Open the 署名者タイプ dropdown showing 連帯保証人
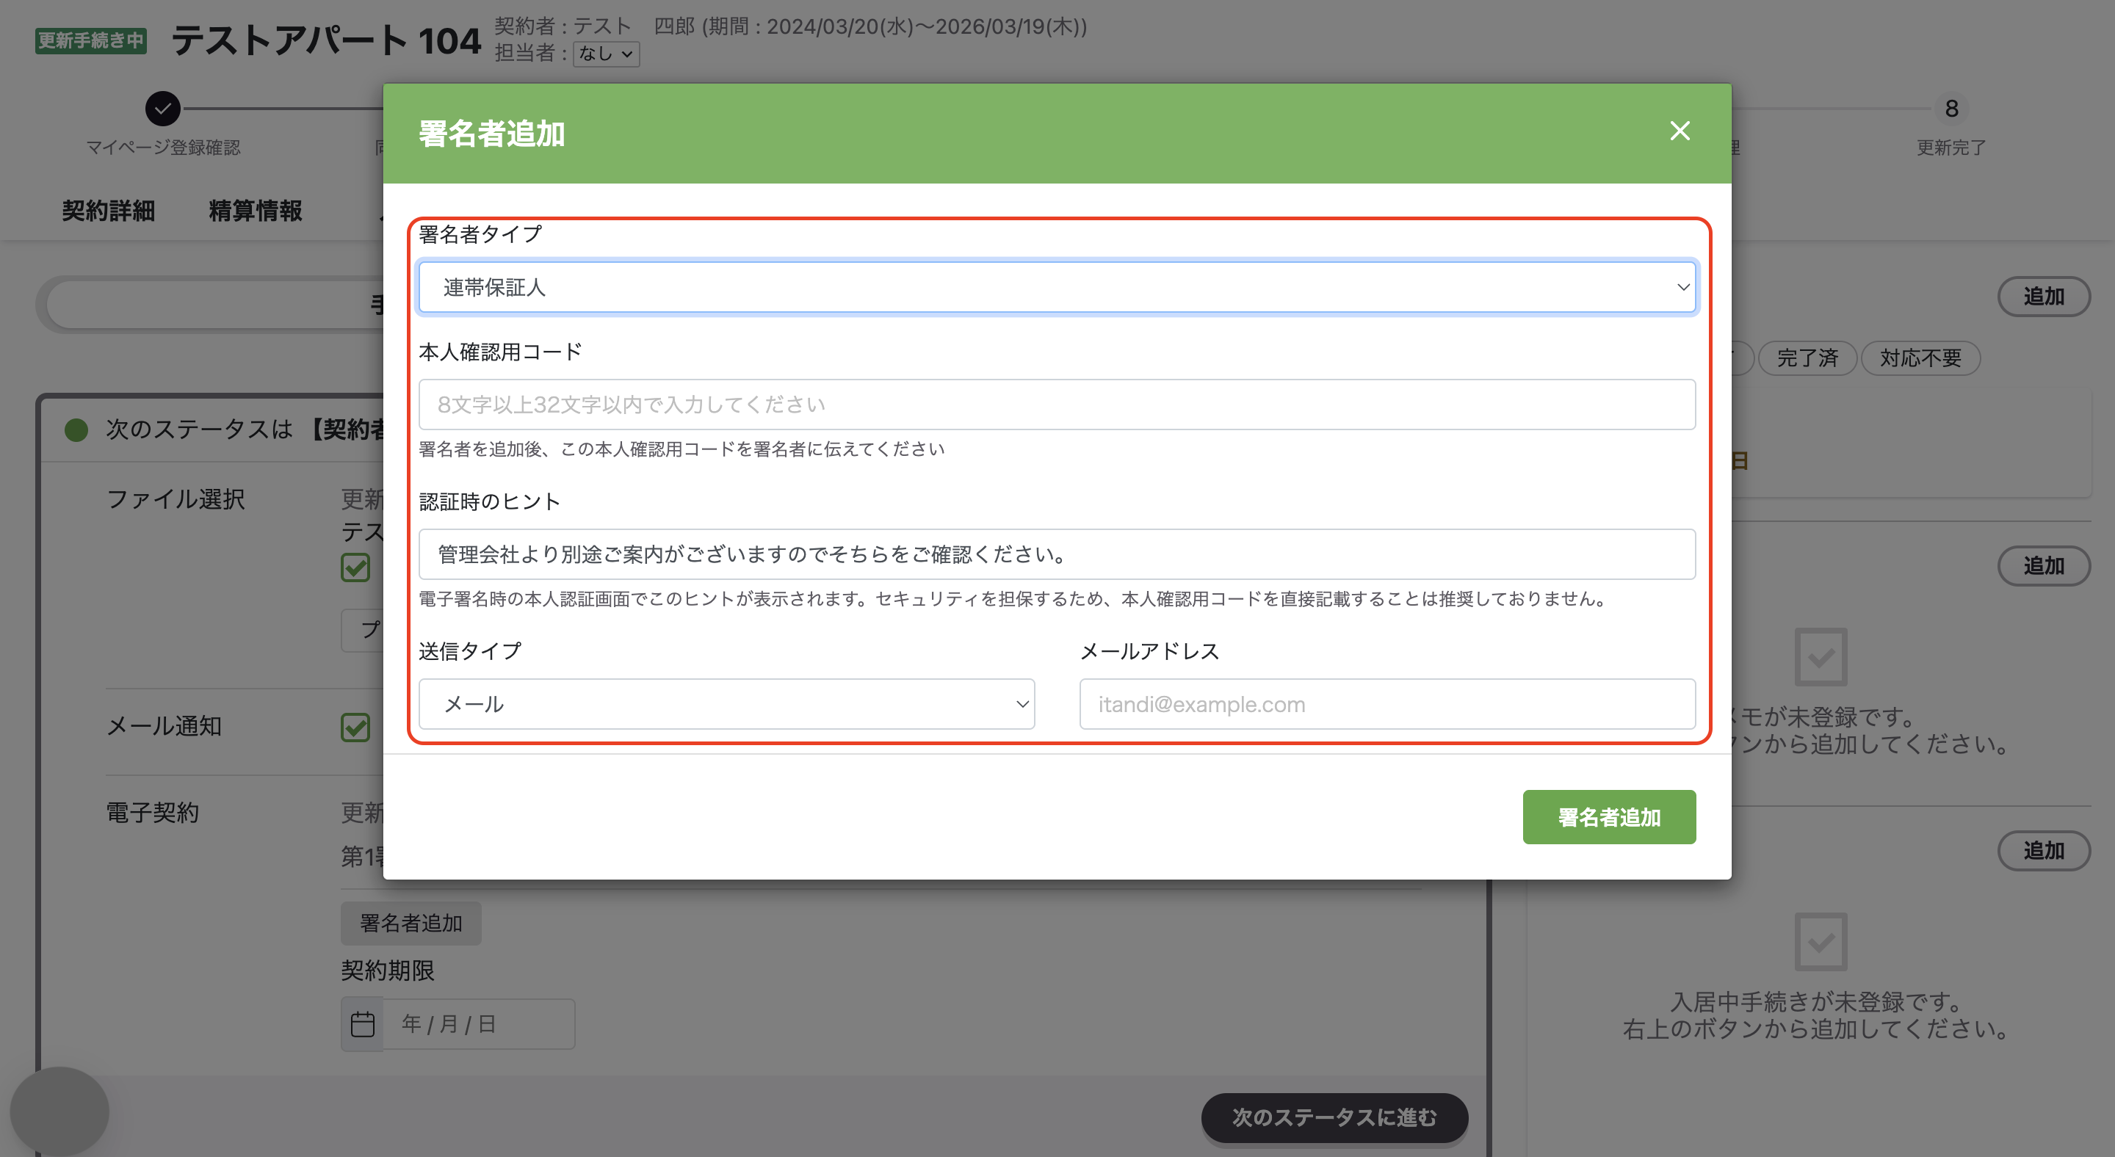The width and height of the screenshot is (2115, 1157). [x=1057, y=287]
